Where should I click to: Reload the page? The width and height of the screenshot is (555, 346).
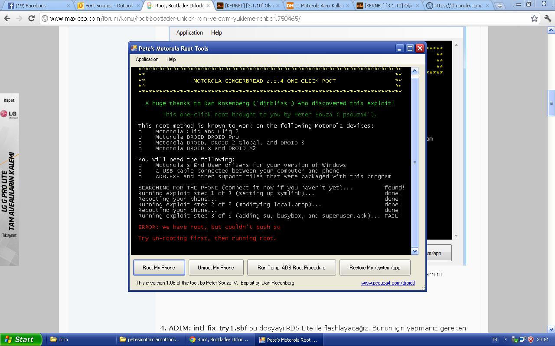pyautogui.click(x=31, y=19)
